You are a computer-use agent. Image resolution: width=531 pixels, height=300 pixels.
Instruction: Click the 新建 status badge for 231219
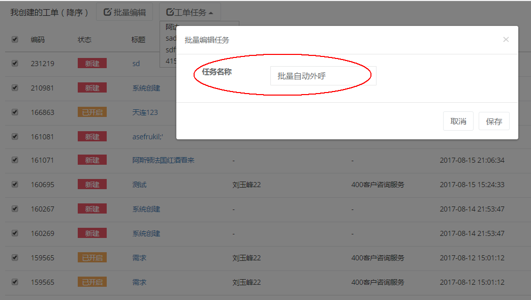tap(92, 64)
